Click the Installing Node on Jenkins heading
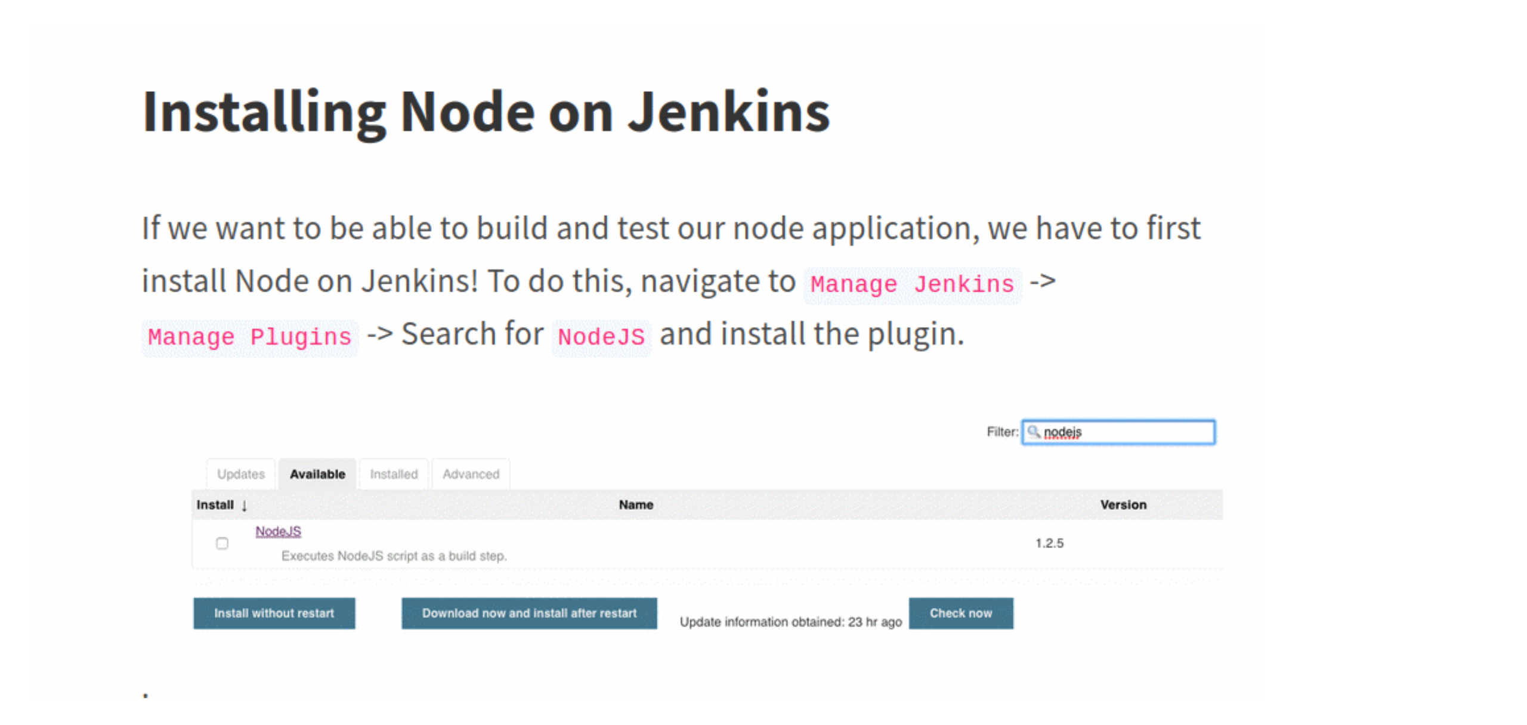This screenshot has height=725, width=1527. pyautogui.click(x=486, y=111)
